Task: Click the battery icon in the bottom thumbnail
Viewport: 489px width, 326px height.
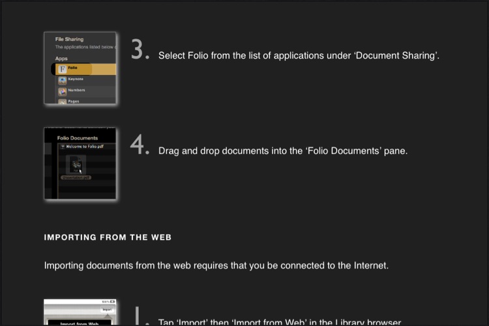Action: point(112,302)
